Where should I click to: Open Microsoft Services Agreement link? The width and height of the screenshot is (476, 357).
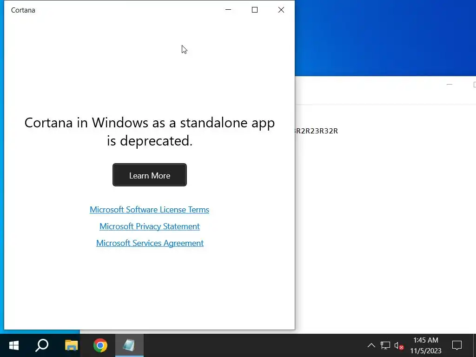150,243
